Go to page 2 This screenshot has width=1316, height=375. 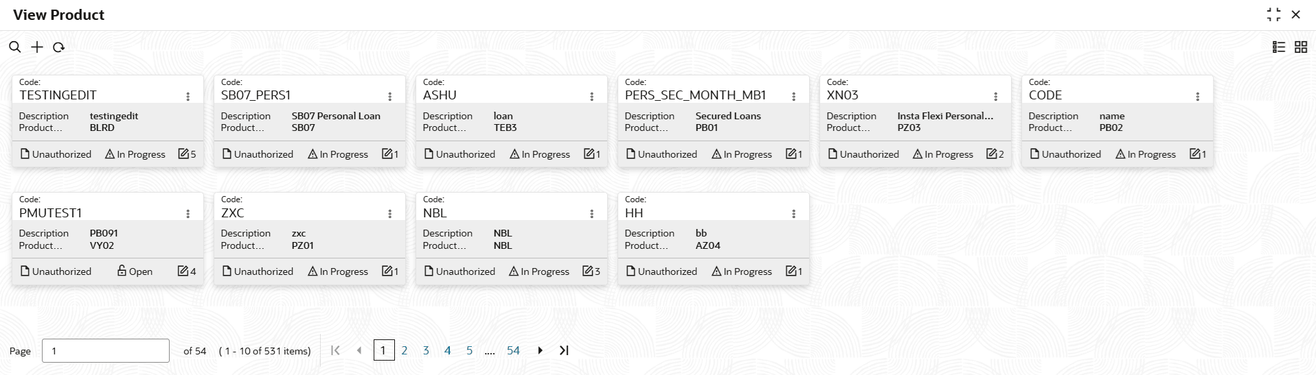pos(405,350)
